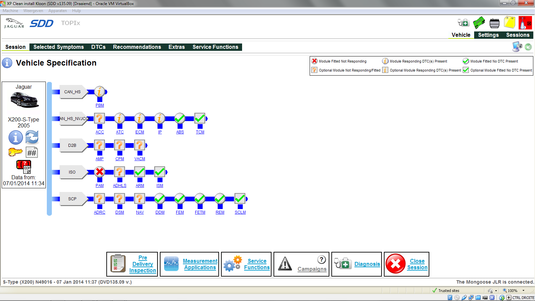The height and width of the screenshot is (301, 535).
Task: Click the SCLM module link
Action: (x=240, y=212)
